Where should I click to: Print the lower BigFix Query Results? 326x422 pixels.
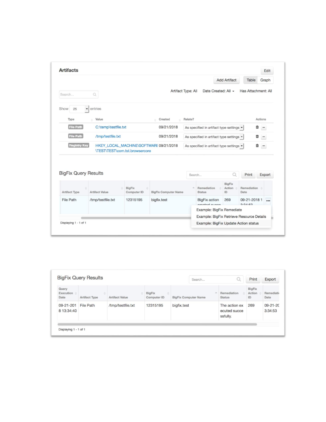click(253, 279)
